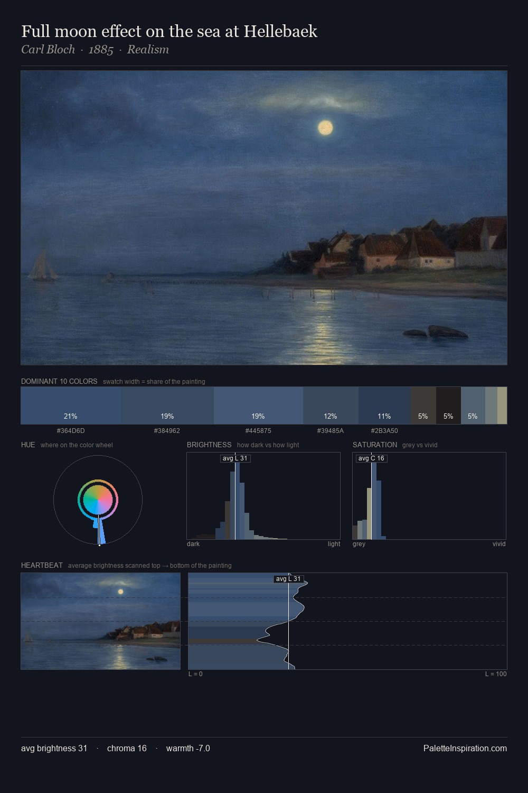Click the Carl Bloch artist name
The image size is (528, 793).
coord(48,50)
